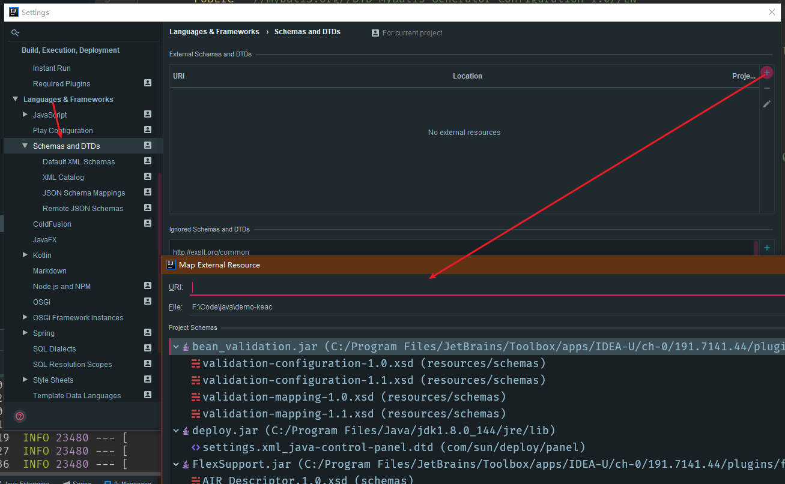785x484 pixels.
Task: Click the URI column header
Action: point(179,76)
